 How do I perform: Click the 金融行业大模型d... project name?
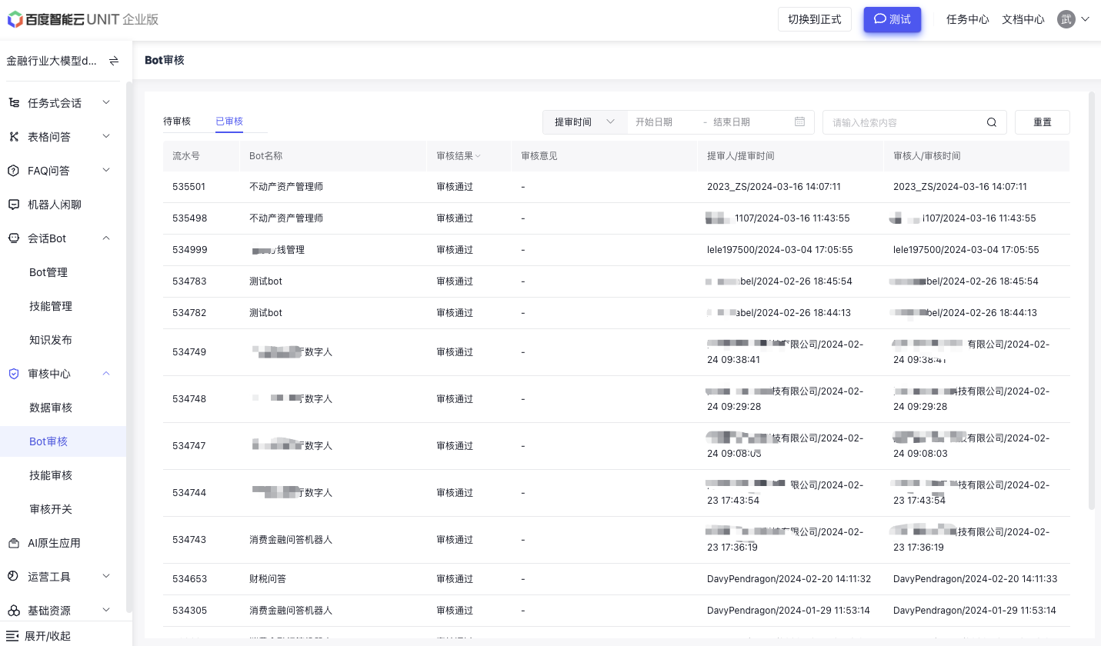click(x=52, y=61)
